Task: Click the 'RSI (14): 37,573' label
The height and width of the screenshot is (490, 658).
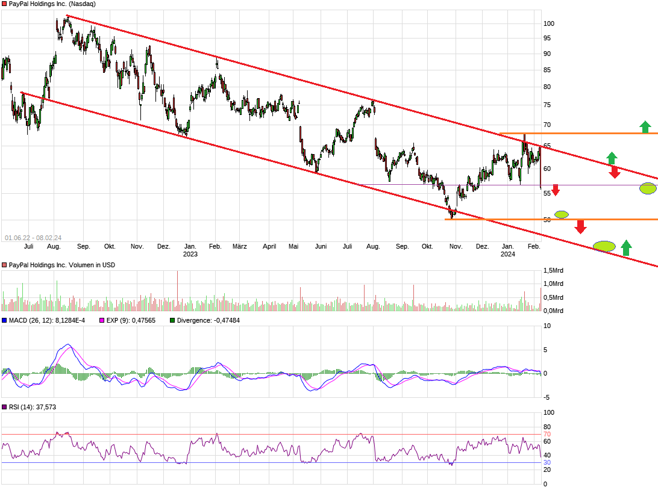Action: (x=33, y=408)
